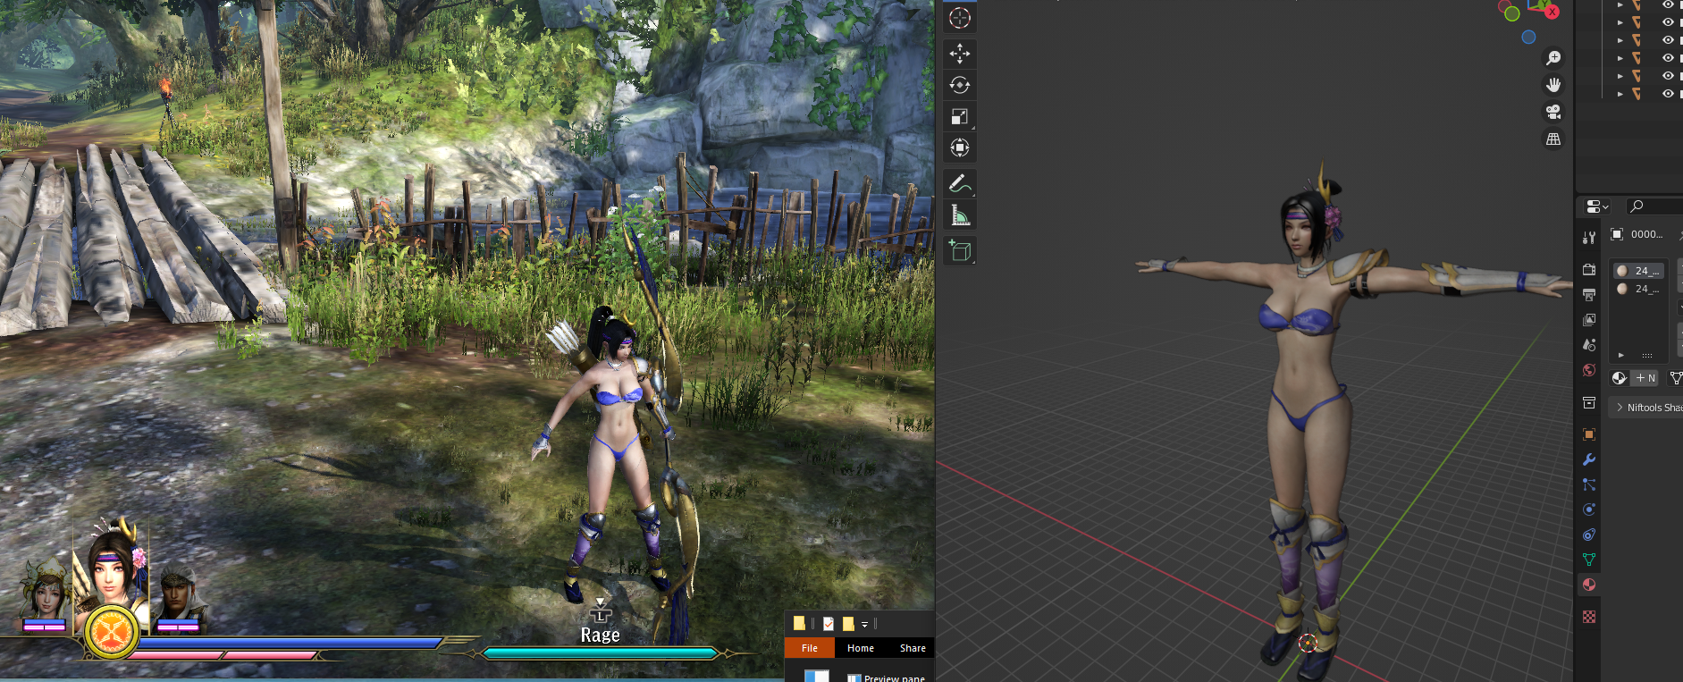Click the Preview pane button

tap(886, 678)
